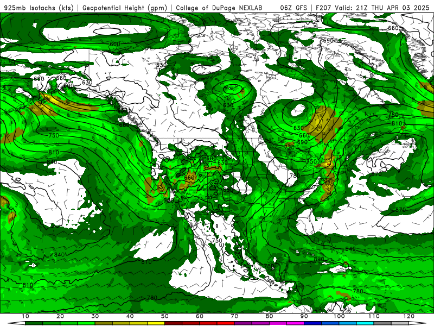The width and height of the screenshot is (434, 326).
Task: Click the dark purple swatch starting at 70 knots
Action: [243, 323]
